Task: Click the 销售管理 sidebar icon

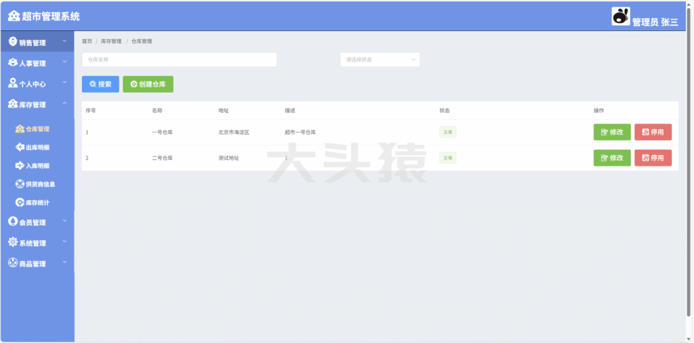Action: pos(13,42)
